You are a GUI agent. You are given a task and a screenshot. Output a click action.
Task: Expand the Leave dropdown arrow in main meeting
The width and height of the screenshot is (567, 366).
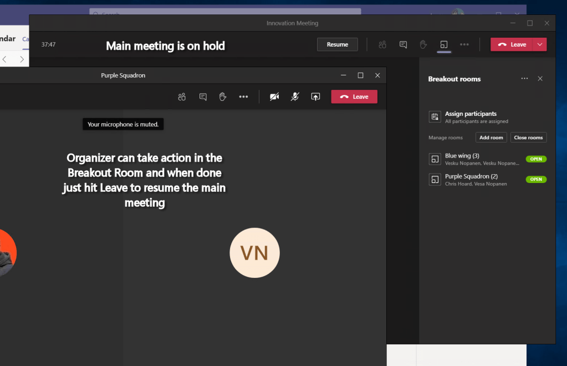coord(540,44)
